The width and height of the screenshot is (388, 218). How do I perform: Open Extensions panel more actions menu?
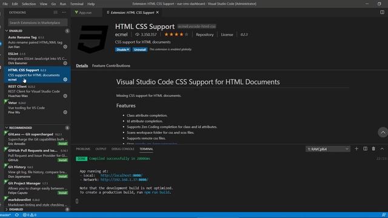tap(64, 12)
